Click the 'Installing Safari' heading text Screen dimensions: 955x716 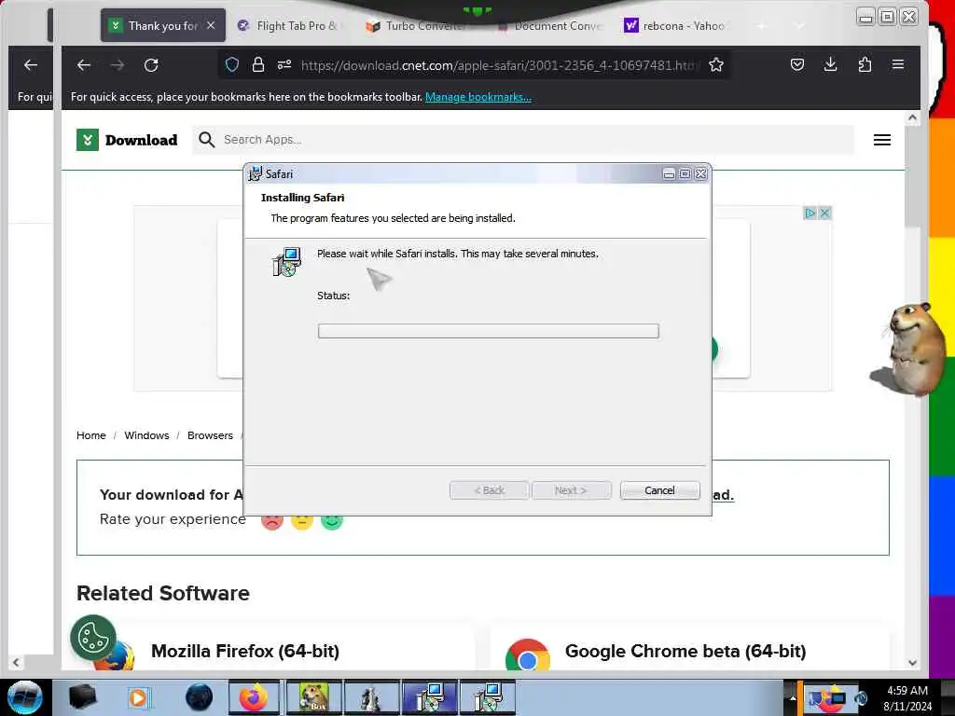(x=303, y=198)
